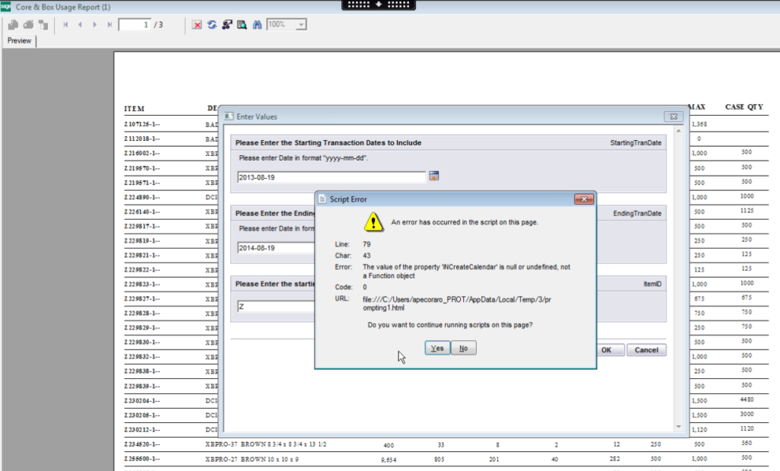Open the search expert magnifier icon

[241, 24]
